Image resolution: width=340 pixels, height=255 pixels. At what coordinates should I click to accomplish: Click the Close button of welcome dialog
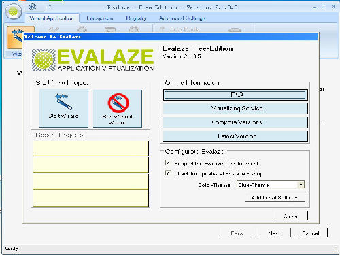tap(291, 216)
